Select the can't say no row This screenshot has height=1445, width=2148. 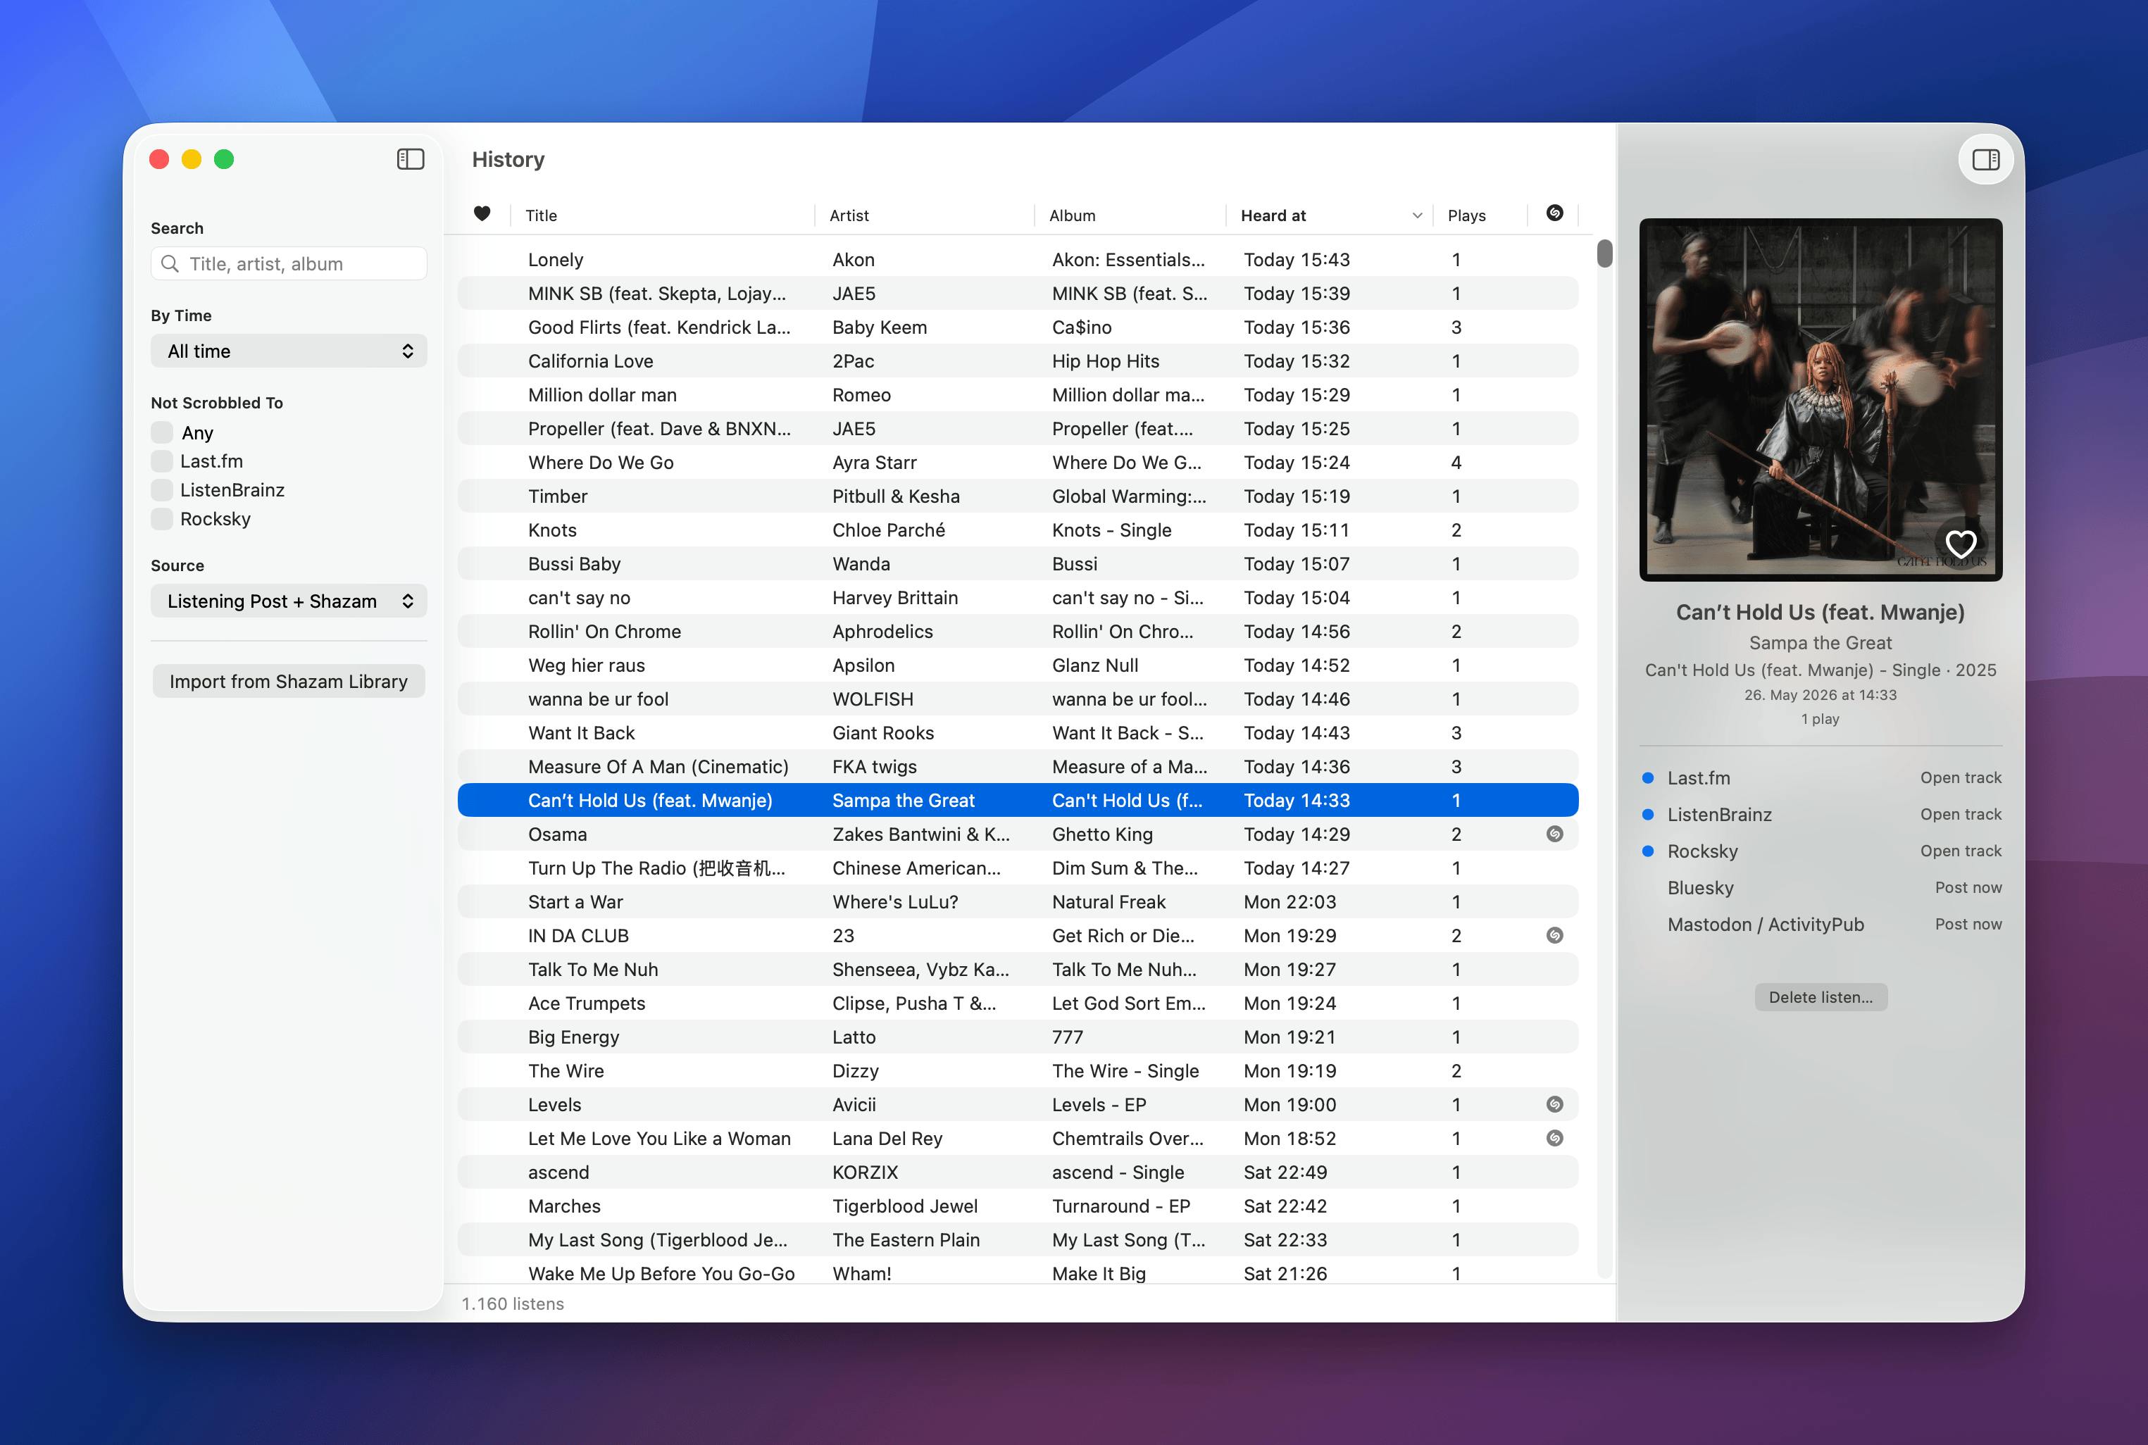(1018, 597)
